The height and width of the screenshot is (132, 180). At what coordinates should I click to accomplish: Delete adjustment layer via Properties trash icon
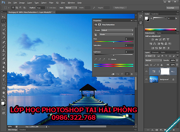coord(132,74)
